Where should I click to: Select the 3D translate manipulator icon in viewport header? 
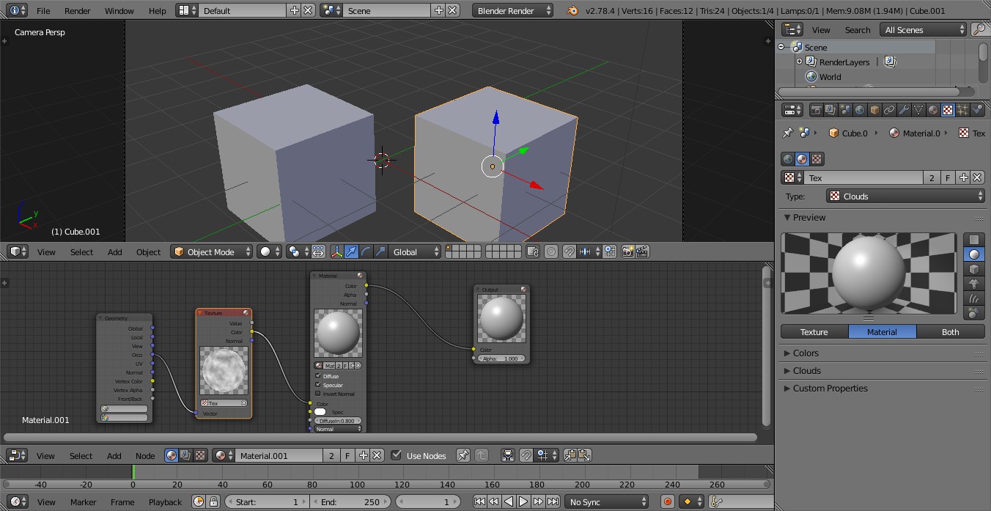pos(351,251)
